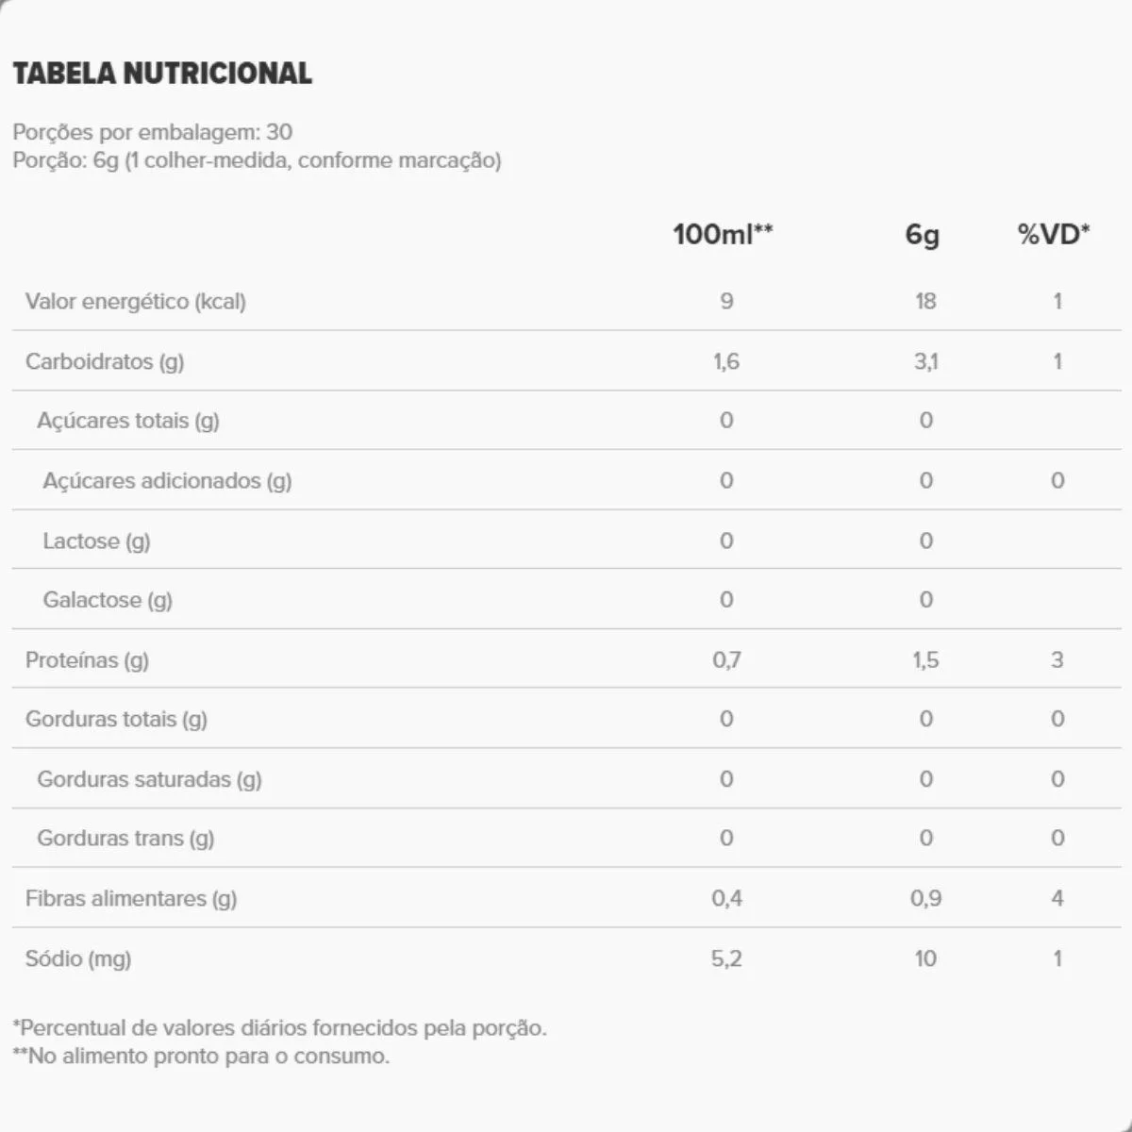Click the 'Açúcares adicionados (g)' row label
This screenshot has height=1132, width=1132.
coord(167,481)
